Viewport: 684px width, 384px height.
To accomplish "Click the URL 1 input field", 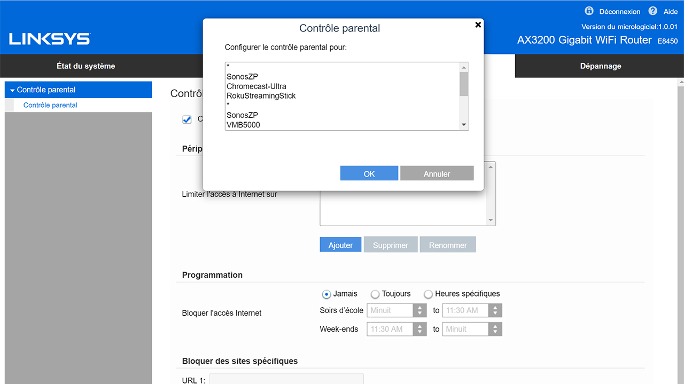I will pos(286,379).
